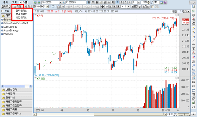Screen dimensions: 197x117
Task: Select the 분 minute period toggle
Action: point(105,2)
